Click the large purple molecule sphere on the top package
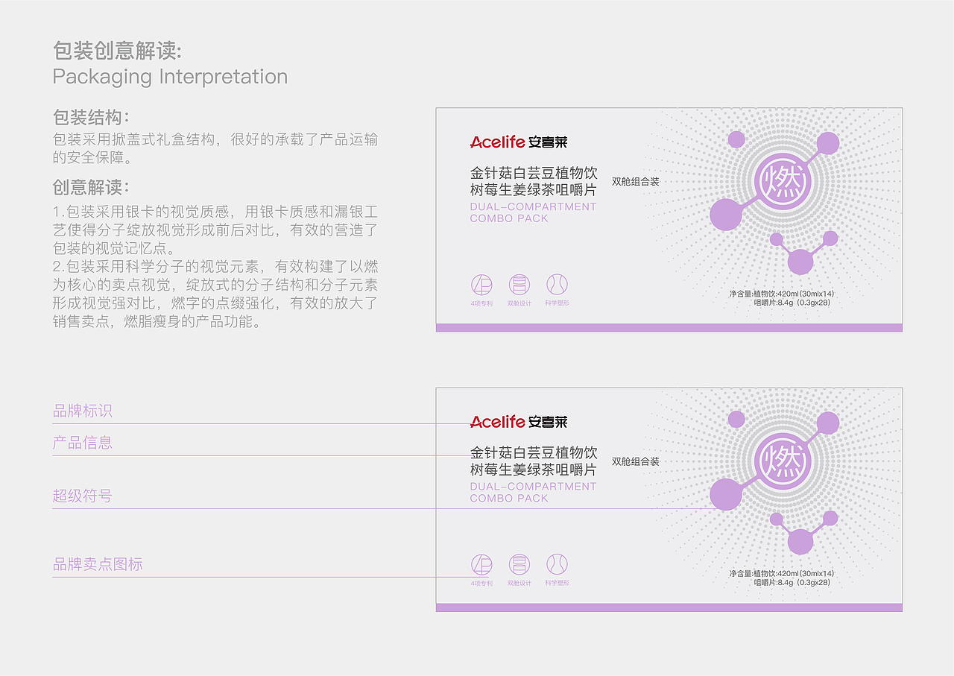This screenshot has height=676, width=954. [726, 215]
